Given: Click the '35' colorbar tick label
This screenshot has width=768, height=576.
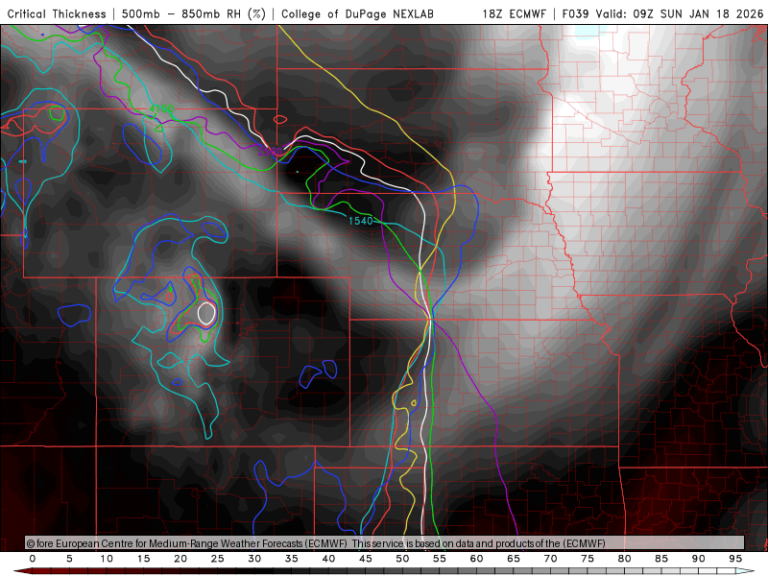Looking at the screenshot, I should (x=292, y=559).
